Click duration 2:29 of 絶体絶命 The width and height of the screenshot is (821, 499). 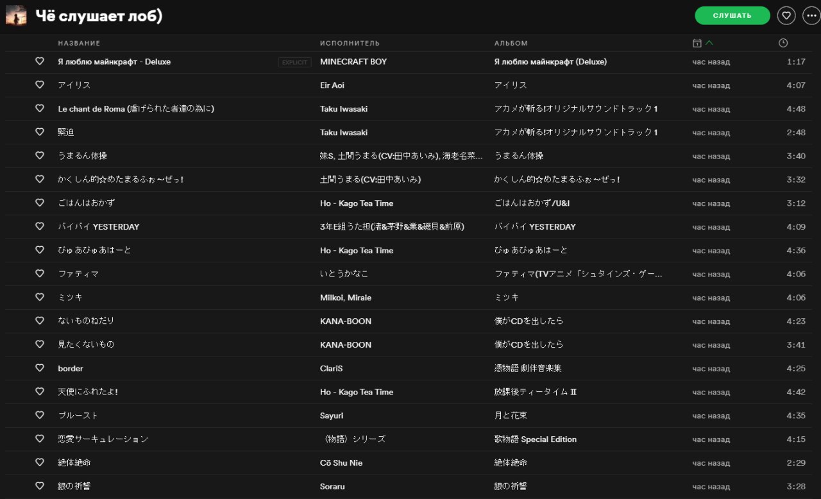pos(796,463)
